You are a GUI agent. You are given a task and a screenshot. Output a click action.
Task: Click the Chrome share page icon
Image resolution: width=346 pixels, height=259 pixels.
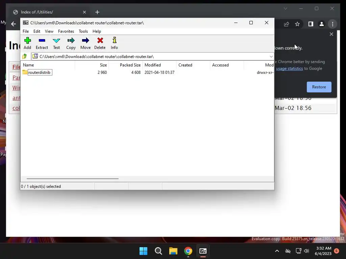tap(287, 24)
